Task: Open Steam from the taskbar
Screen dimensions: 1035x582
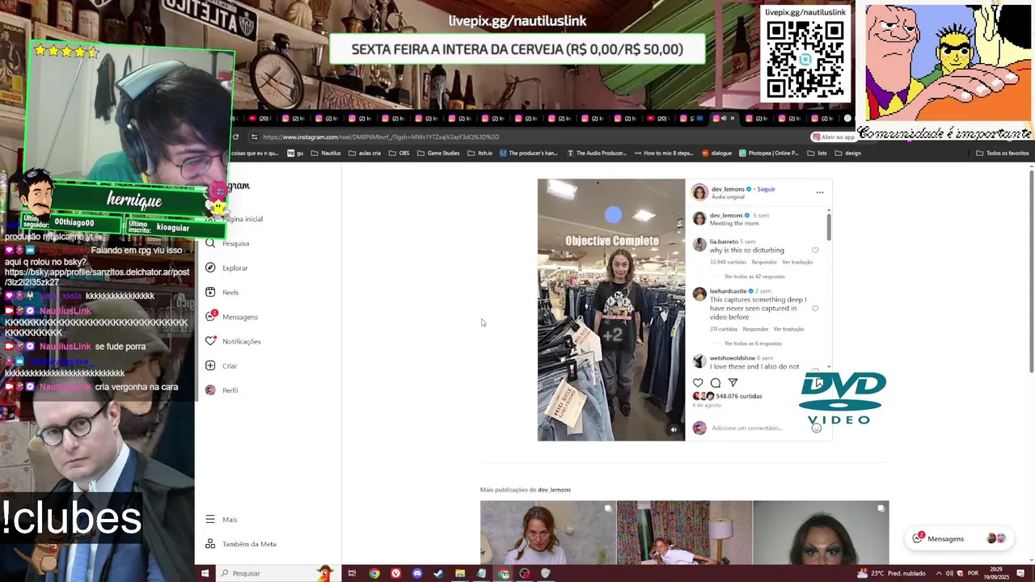Action: point(438,573)
